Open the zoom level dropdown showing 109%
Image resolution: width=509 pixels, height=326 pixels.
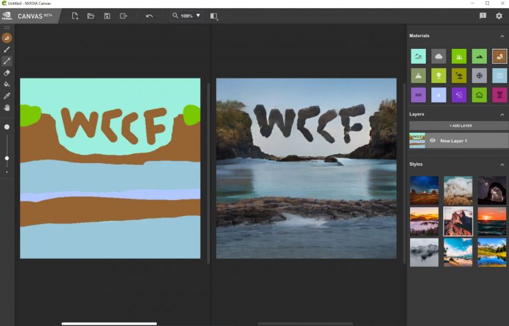click(186, 16)
